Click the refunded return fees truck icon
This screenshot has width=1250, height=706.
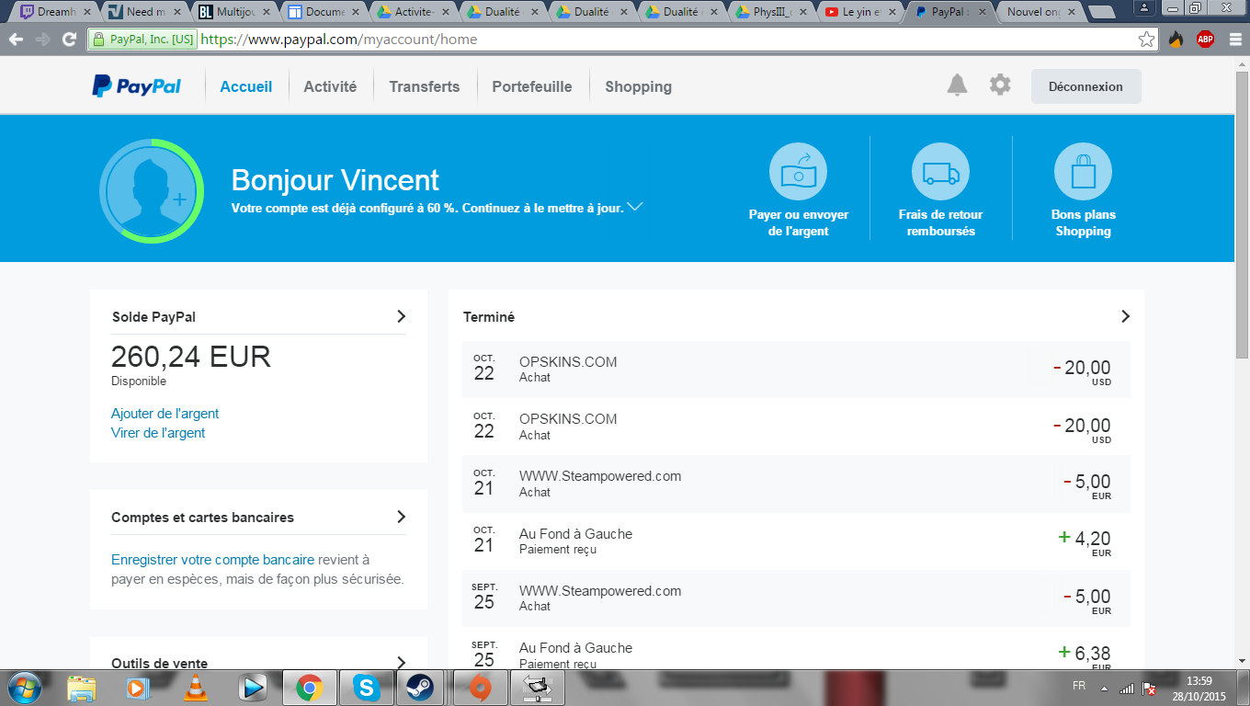[x=940, y=172]
